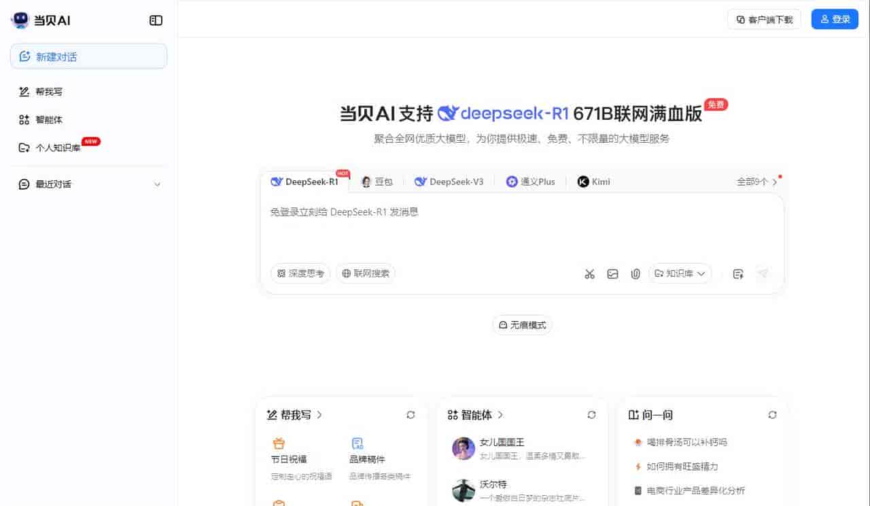Expand the 最近对话 chevron
Image resolution: width=870 pixels, height=506 pixels.
[x=158, y=184]
